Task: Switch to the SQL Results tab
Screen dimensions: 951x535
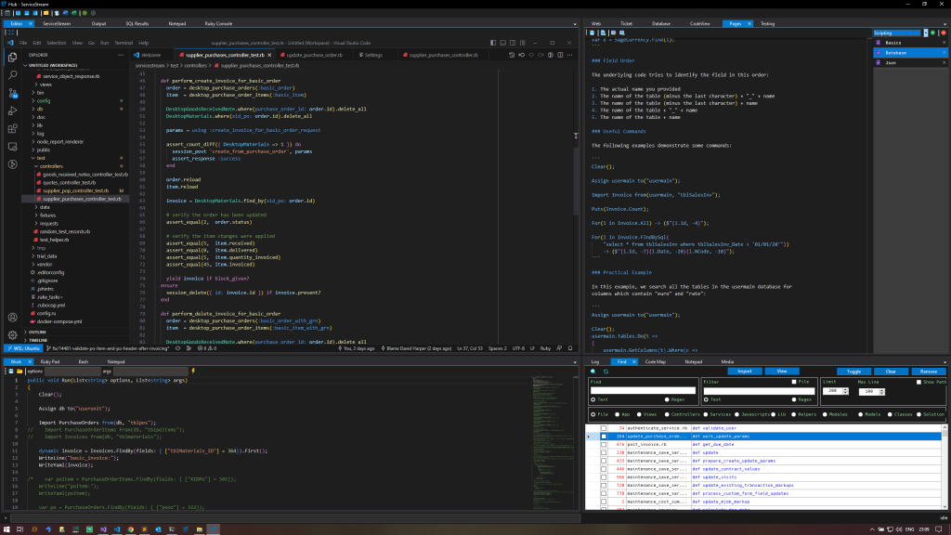Action: click(137, 23)
